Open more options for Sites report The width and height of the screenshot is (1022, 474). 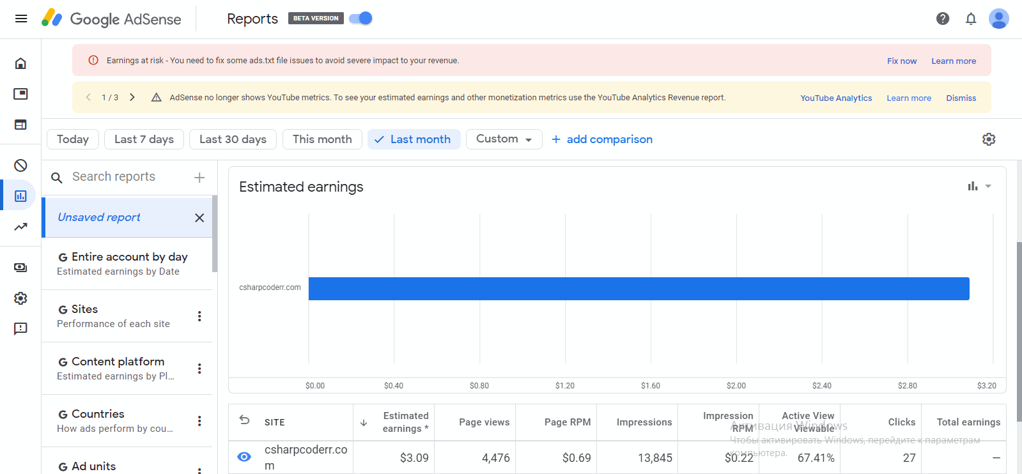click(199, 316)
